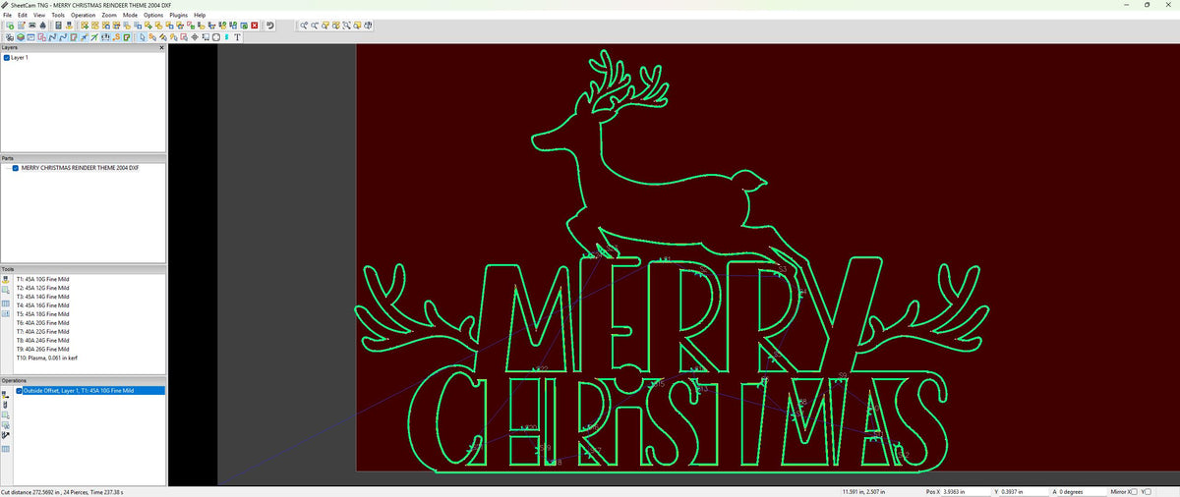Click the red X delete icon in toolbar
Screen dimensions: 1180x497
tap(255, 25)
